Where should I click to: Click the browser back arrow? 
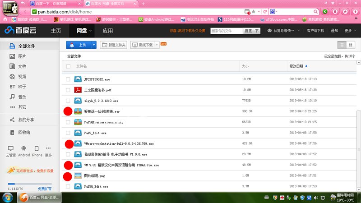[25, 12]
